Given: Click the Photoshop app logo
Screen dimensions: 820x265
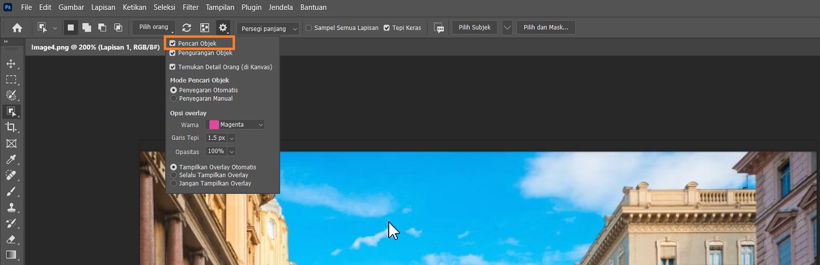Looking at the screenshot, I should [x=8, y=8].
